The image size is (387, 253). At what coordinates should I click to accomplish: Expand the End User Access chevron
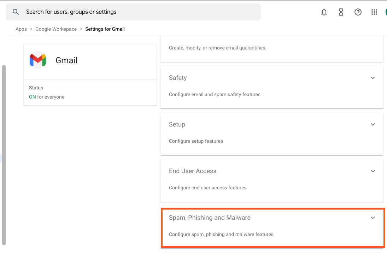click(x=373, y=171)
